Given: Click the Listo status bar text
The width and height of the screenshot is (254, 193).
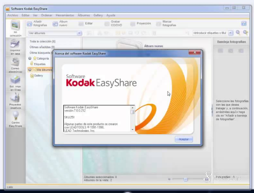Looking at the screenshot, I should tap(10, 187).
